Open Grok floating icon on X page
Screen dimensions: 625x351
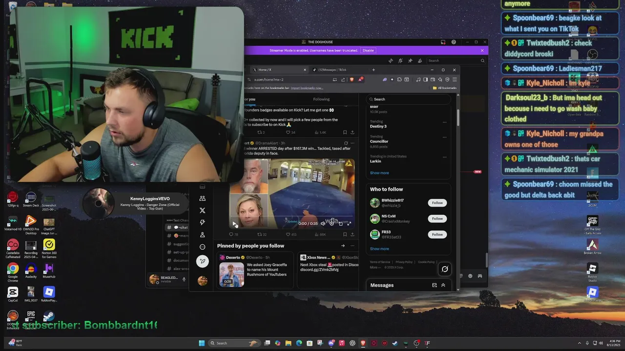[445, 269]
